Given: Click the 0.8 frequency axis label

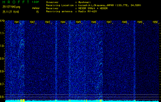Looking at the screenshot, I should (2, 71).
